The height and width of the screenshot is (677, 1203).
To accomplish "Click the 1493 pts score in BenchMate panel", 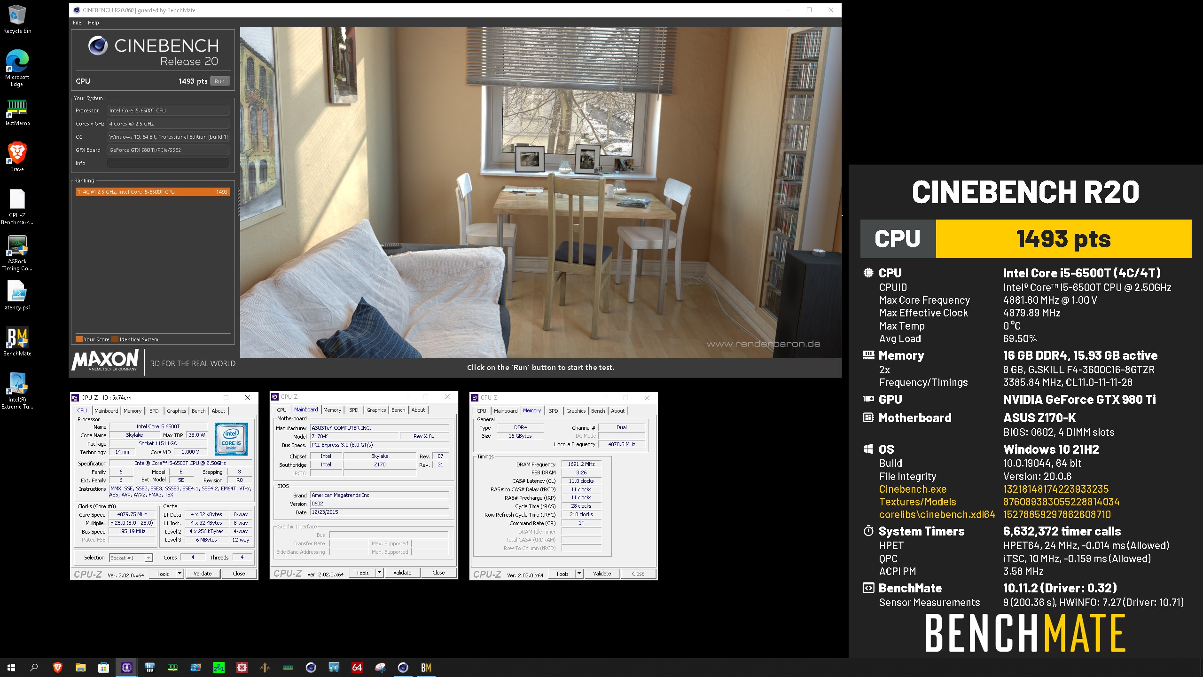I will [x=1063, y=239].
